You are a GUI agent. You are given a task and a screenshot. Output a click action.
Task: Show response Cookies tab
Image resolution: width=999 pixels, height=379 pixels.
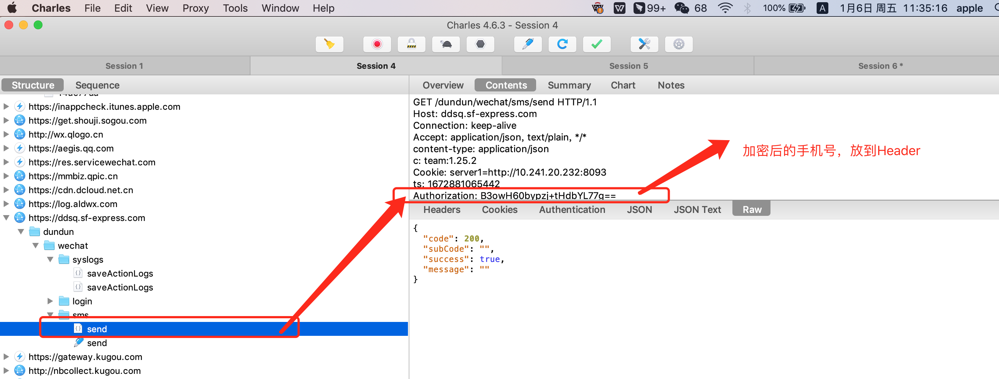[499, 210]
